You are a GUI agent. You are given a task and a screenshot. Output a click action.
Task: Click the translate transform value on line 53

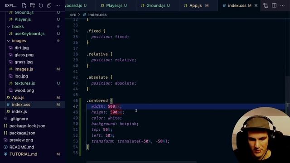pos(143,141)
